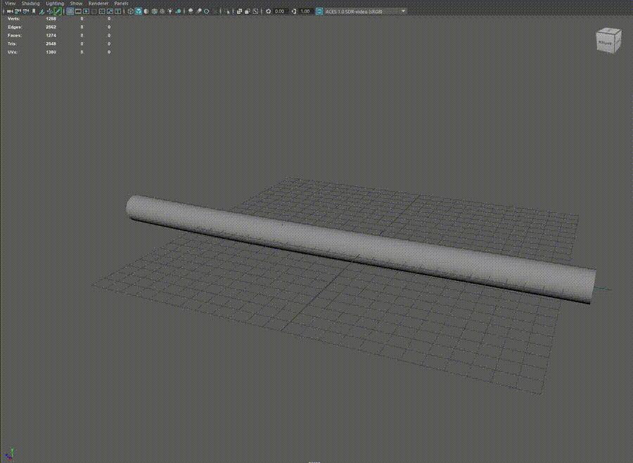Click the X-Ray Active Components icon
Viewport: 633px width, 463px height.
[x=248, y=11]
